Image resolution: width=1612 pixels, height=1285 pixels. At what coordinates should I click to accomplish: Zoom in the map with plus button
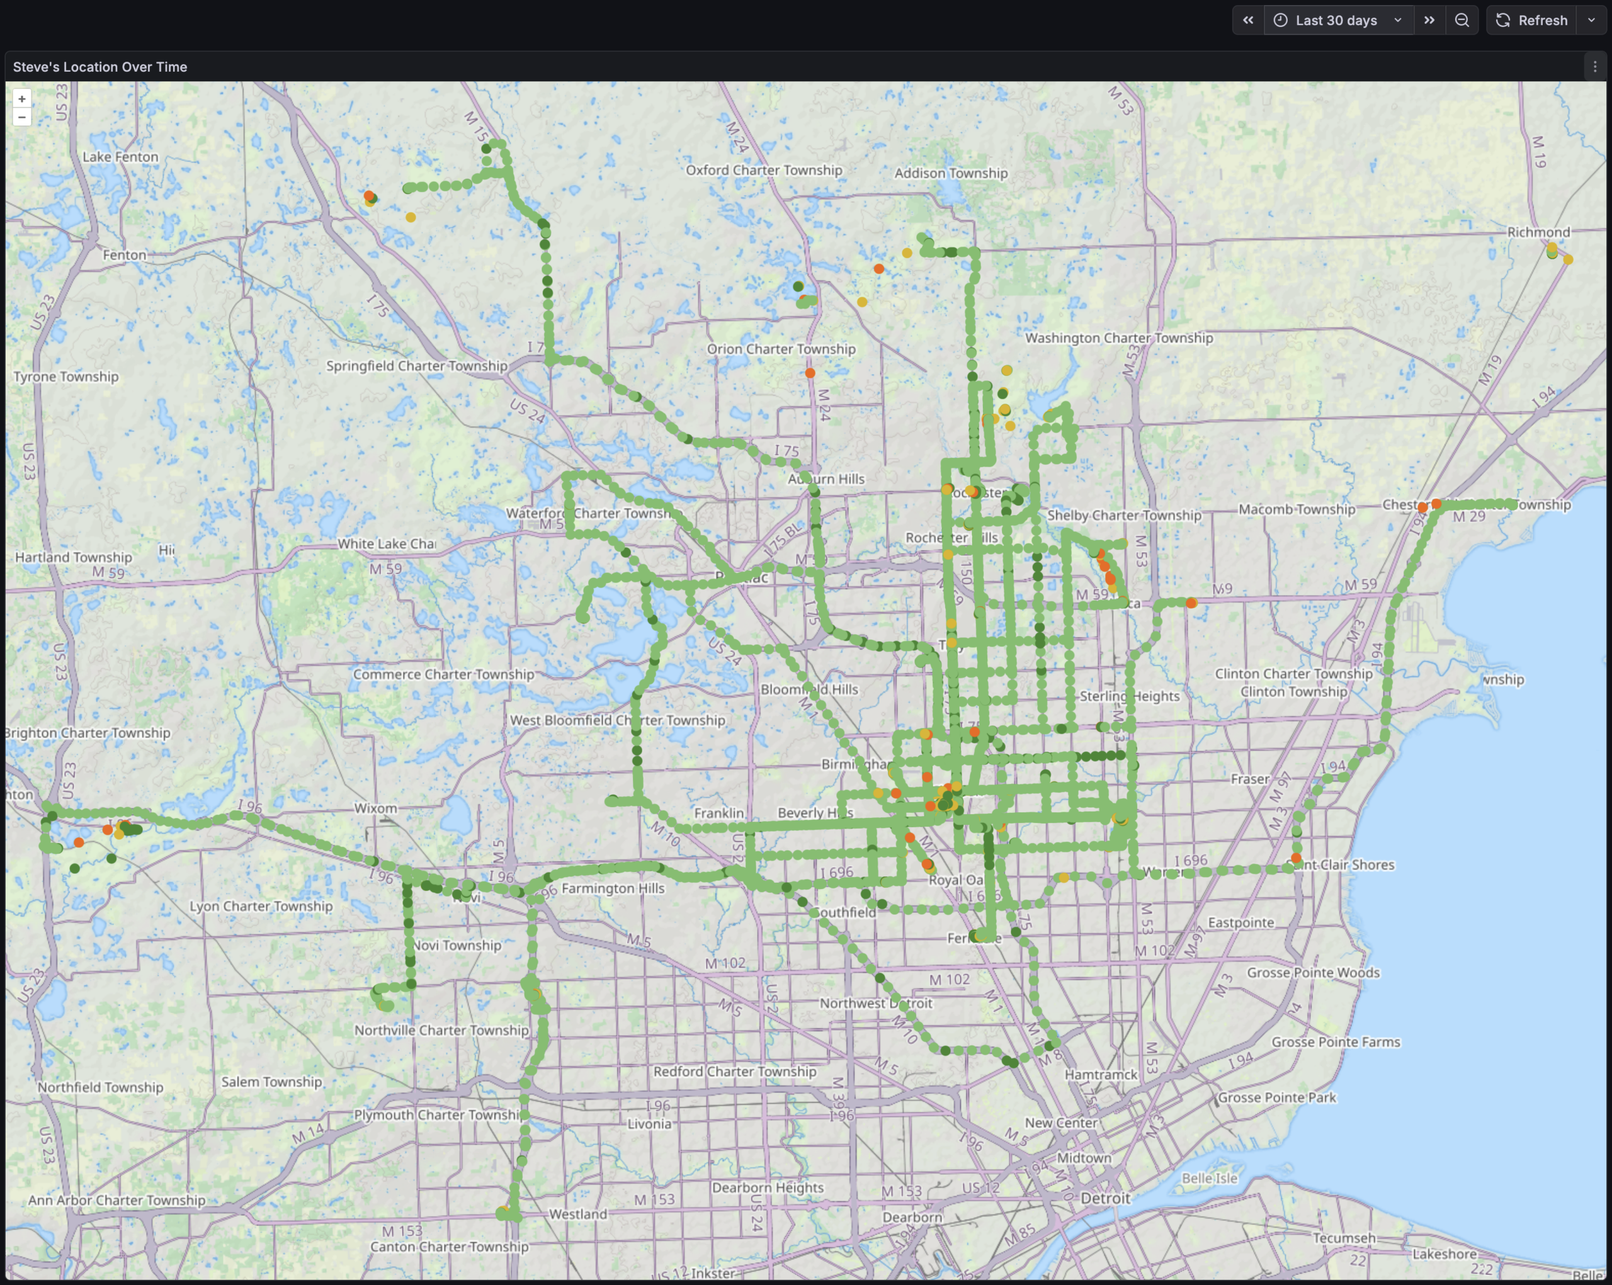[x=21, y=99]
